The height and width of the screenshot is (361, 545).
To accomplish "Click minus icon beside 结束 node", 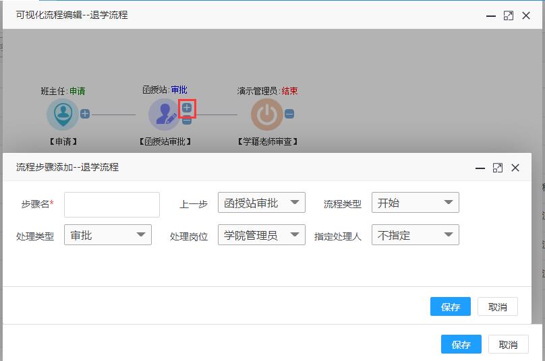I will (289, 114).
